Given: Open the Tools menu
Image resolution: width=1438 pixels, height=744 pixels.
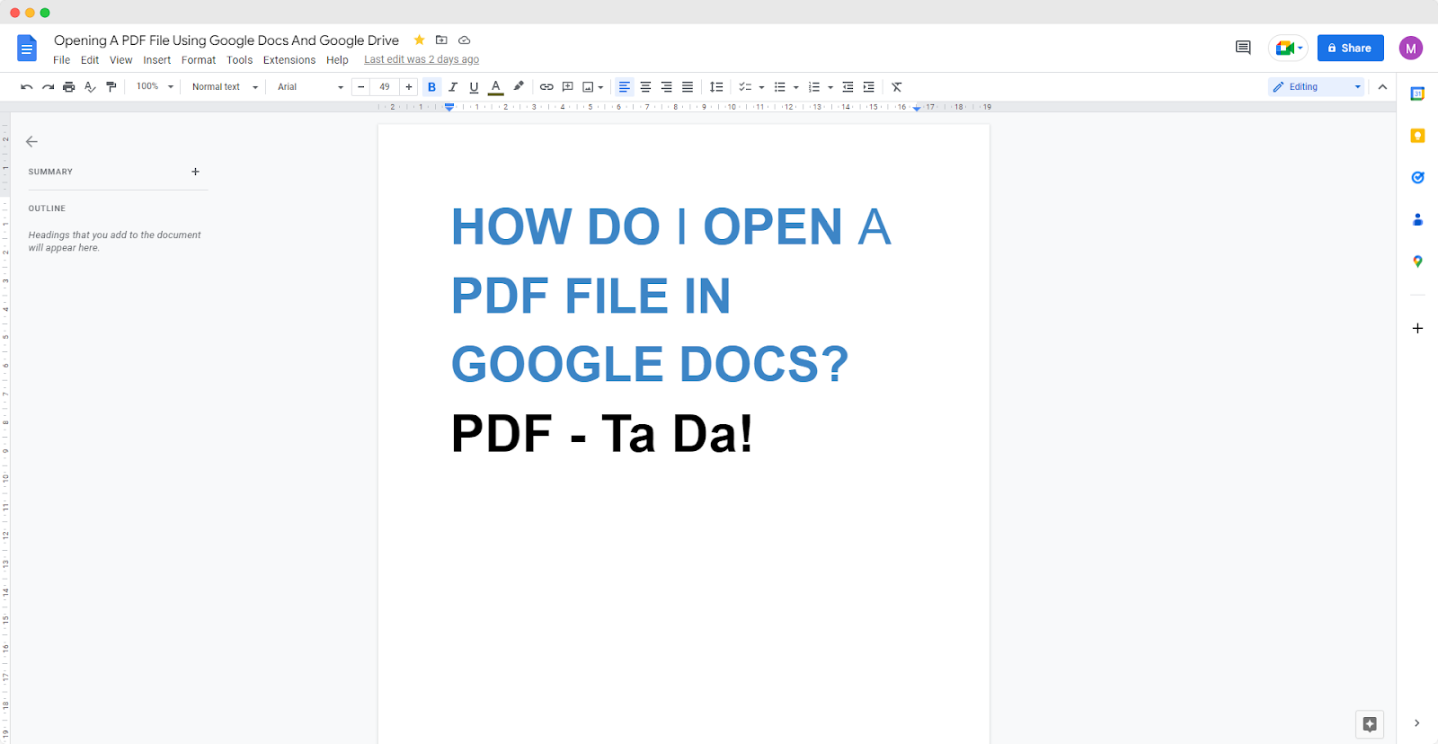Looking at the screenshot, I should (x=240, y=60).
